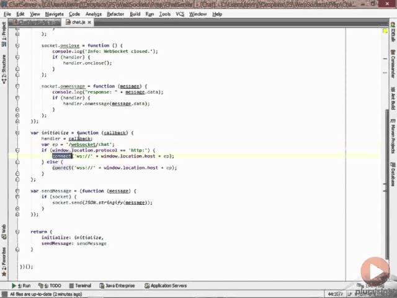Click the second error stripe mark
The image size is (397, 298).
click(x=385, y=73)
